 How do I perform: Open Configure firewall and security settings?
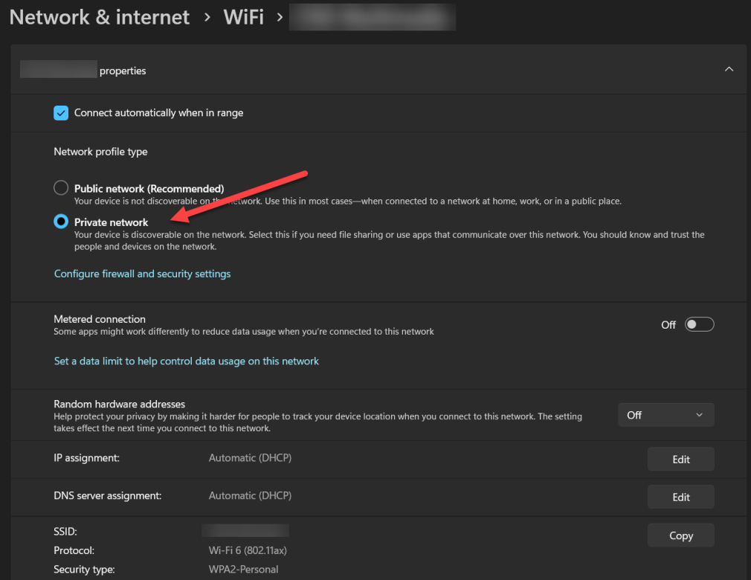142,274
